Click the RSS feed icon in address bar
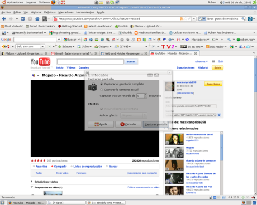The height and width of the screenshot is (205, 257). pos(182,19)
